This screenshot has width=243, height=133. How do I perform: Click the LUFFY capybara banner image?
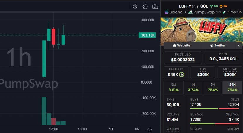coord(202,30)
